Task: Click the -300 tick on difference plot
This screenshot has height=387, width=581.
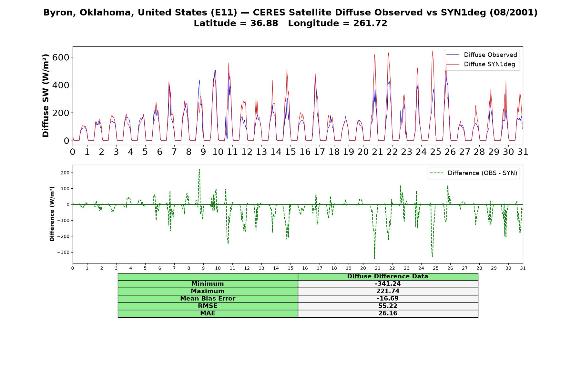Action: [x=63, y=253]
